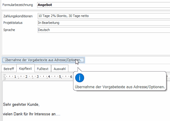
Task: Click the Formularbezeichnung field containing Angebot
Action: [103, 5]
